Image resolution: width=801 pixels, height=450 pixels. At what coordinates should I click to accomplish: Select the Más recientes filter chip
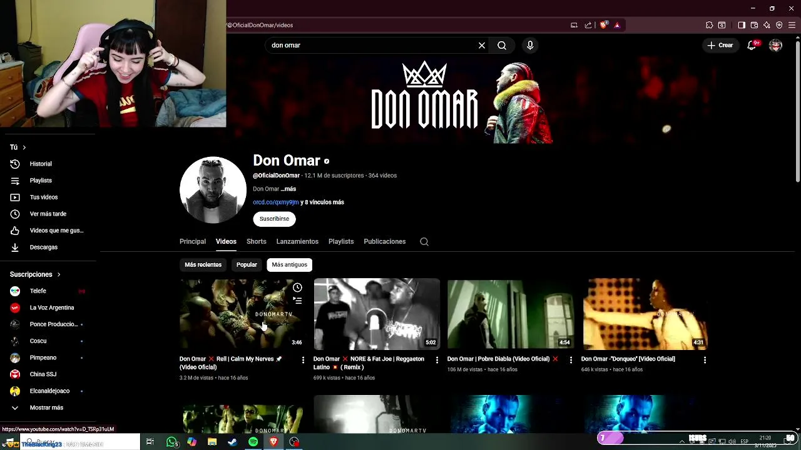point(203,264)
